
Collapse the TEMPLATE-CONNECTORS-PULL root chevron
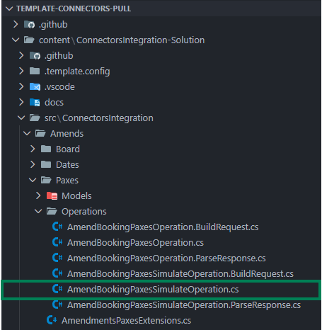9,8
